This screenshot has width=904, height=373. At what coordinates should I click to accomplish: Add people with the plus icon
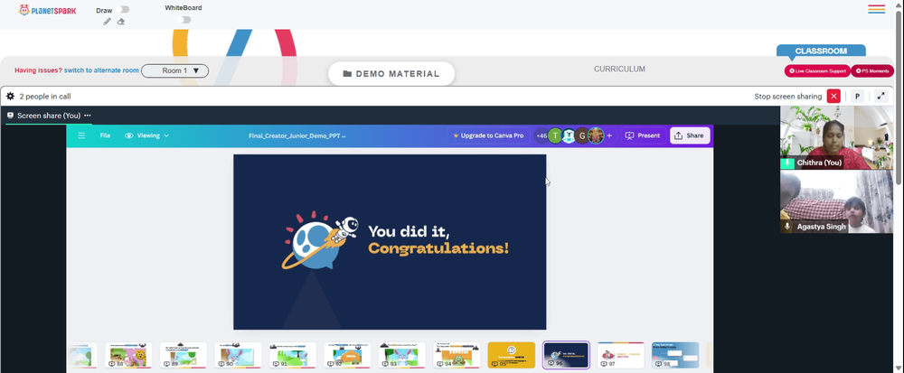[x=609, y=135]
